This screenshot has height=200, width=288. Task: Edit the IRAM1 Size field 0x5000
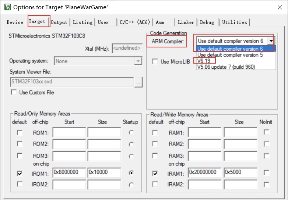tap(240, 172)
